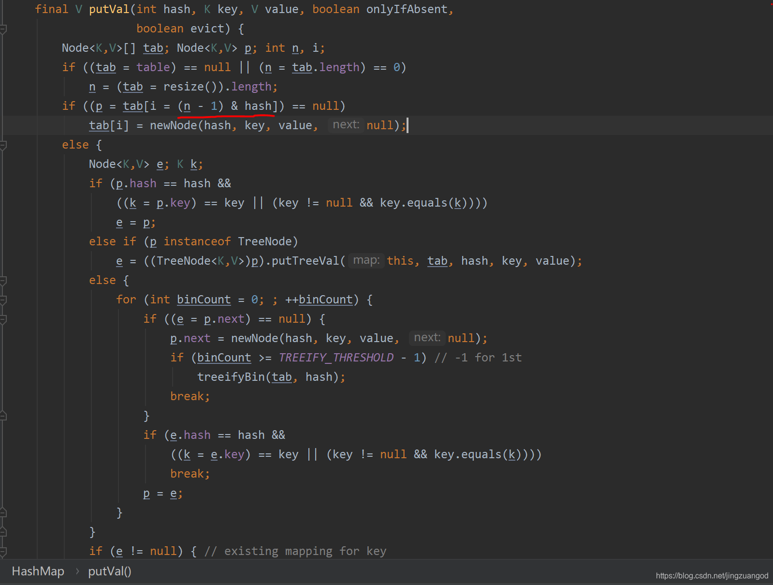Click fold end marker on line above 'if (e != null)'

[3, 532]
